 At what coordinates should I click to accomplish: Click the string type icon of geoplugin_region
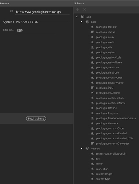pos(92,52)
